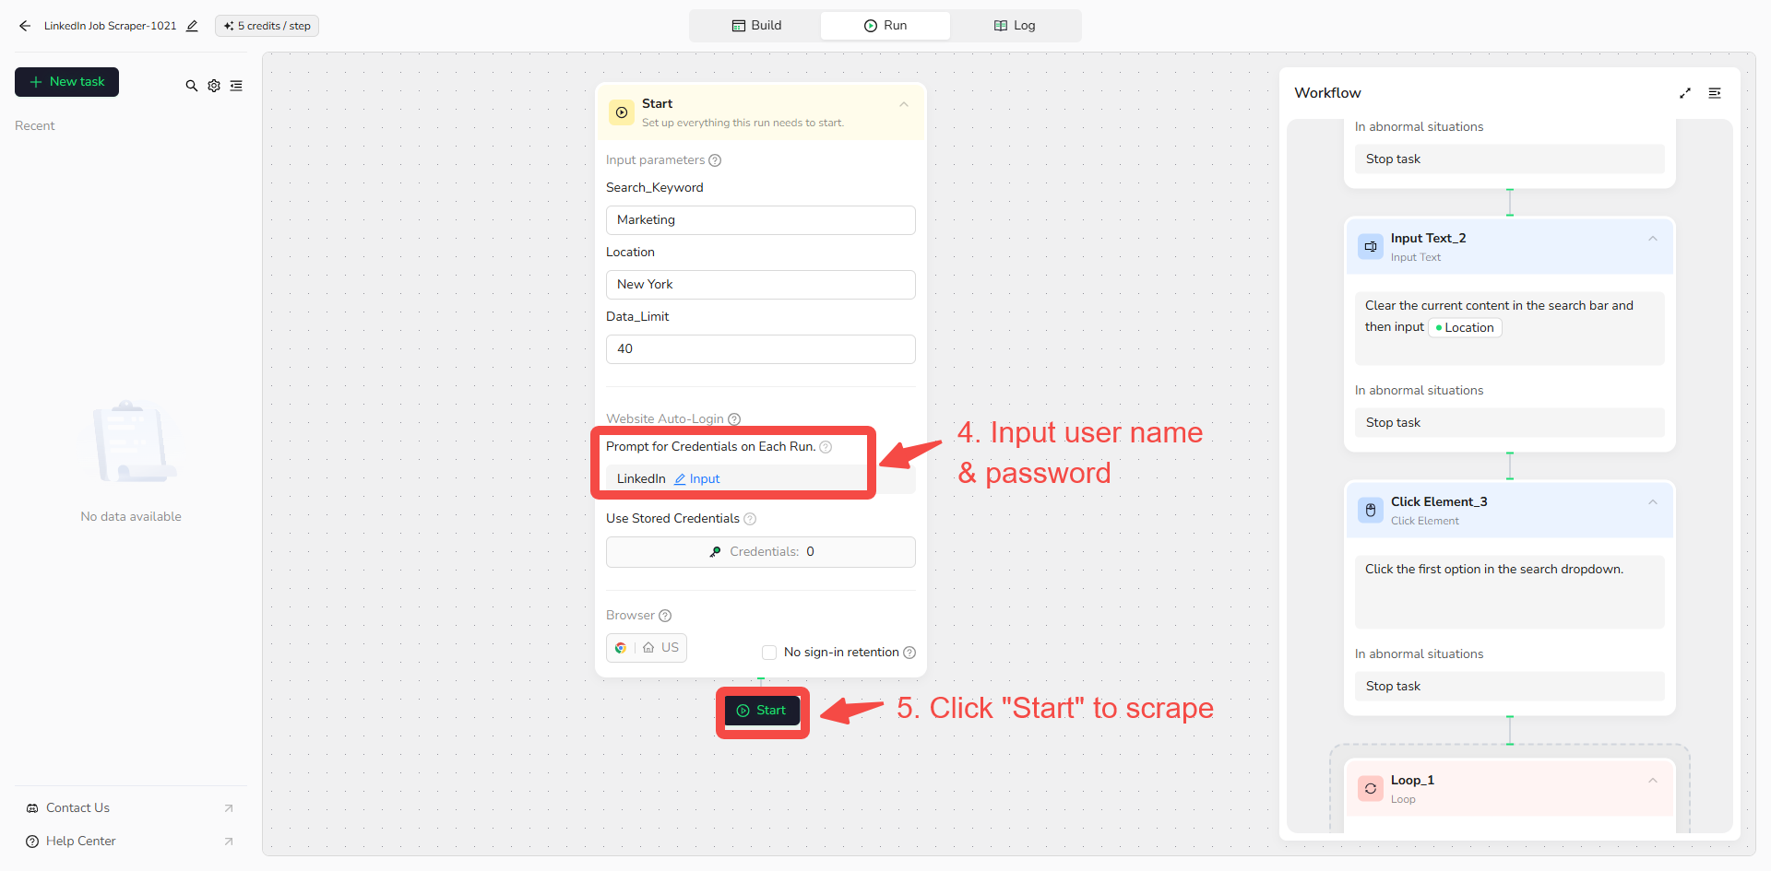Viewport: 1771px width, 871px height.
Task: Enable No sign-in retention checkbox
Action: 769,653
